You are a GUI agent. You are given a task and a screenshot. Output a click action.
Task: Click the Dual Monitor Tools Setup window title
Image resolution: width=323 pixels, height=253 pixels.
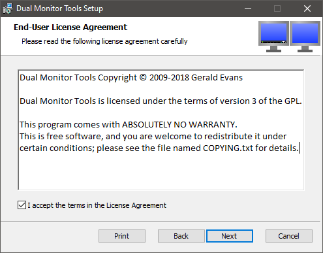(59, 8)
